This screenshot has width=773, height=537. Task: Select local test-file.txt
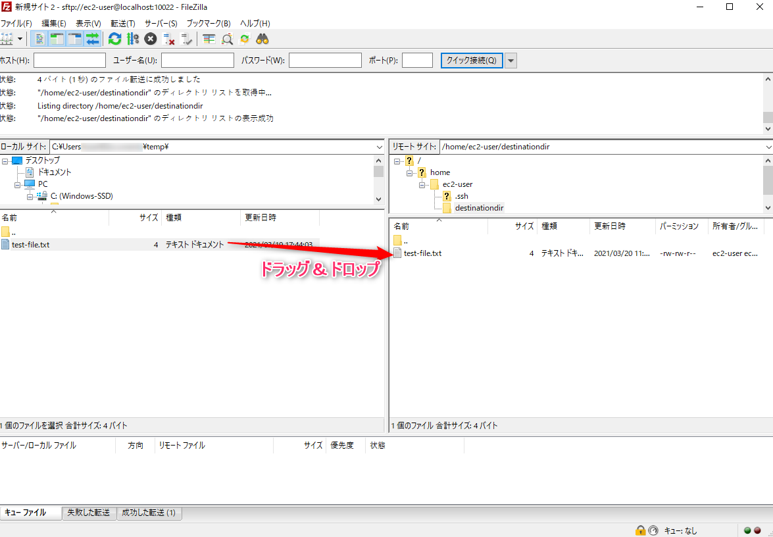point(30,245)
